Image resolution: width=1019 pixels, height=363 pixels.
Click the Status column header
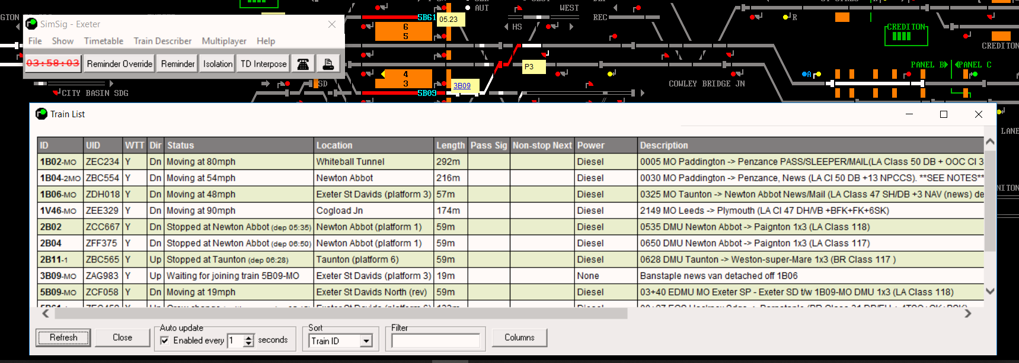coord(239,145)
